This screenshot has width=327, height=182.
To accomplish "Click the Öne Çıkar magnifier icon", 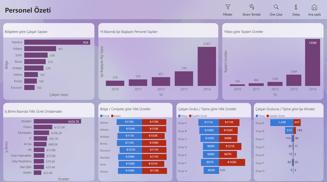I will pos(276,7).
